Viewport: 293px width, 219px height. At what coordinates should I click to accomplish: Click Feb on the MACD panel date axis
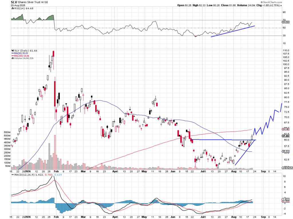click(x=56, y=217)
